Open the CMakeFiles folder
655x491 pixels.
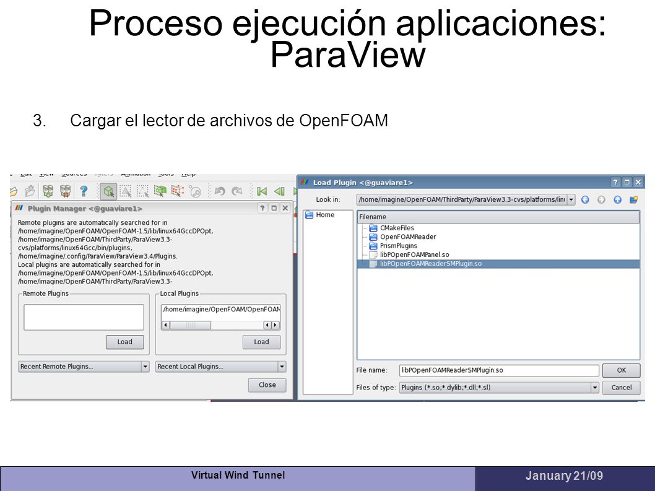pyautogui.click(x=393, y=228)
